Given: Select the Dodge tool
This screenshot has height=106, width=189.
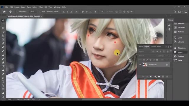Looking at the screenshot, I should [3, 74].
